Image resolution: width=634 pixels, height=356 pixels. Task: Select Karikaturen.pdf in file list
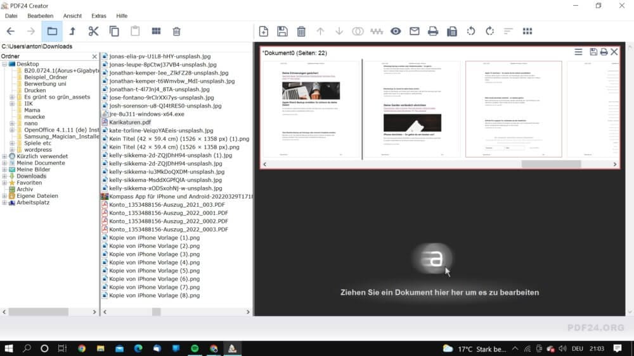(x=129, y=122)
